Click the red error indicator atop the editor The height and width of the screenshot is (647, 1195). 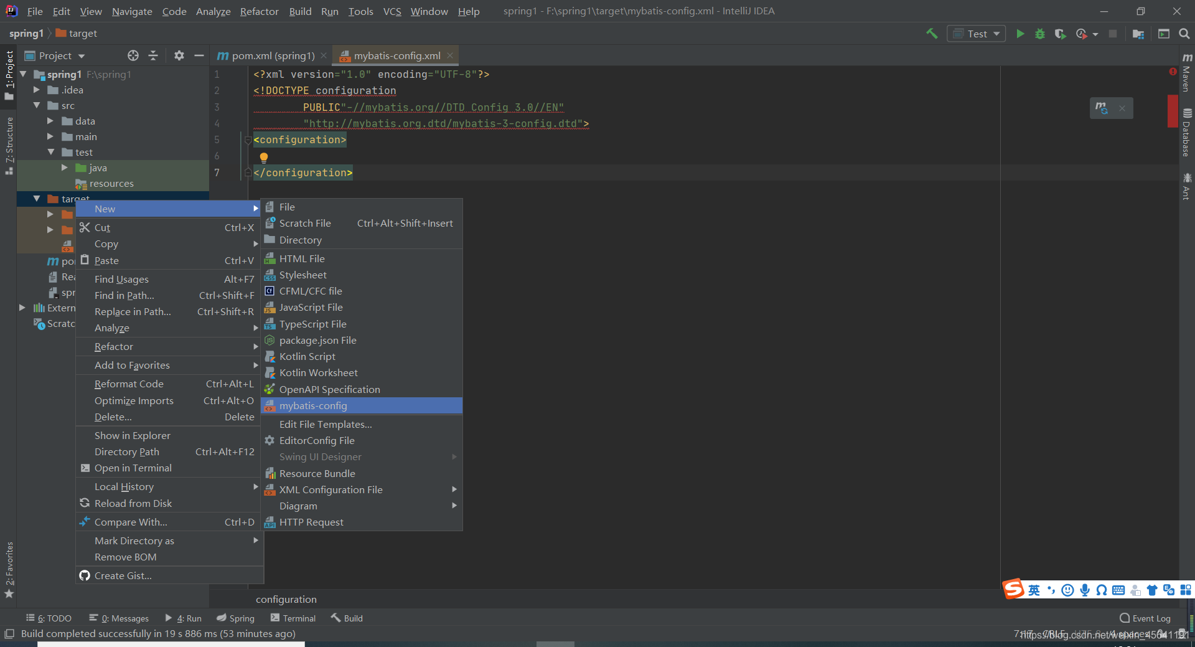[1173, 72]
